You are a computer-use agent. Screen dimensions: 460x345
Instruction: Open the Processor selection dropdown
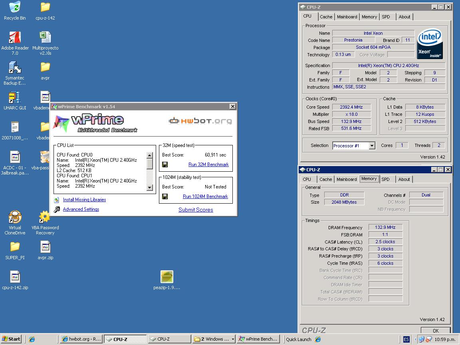tap(372, 145)
